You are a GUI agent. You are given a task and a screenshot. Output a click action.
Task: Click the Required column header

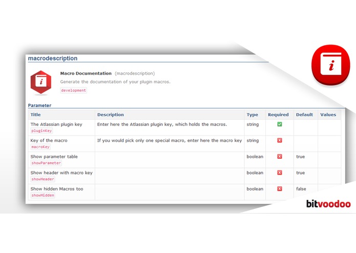coord(278,115)
